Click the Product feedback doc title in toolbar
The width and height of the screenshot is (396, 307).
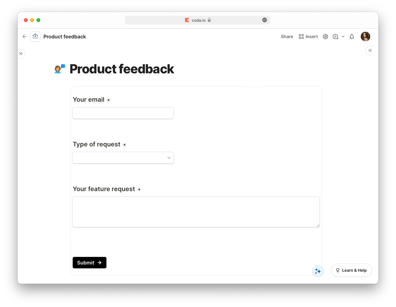pos(65,37)
